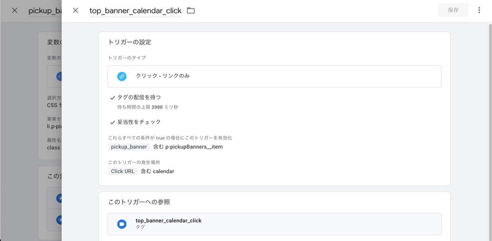This screenshot has width=492, height=241.
Task: Click the pickup_banner variable chip
Action: [129, 147]
